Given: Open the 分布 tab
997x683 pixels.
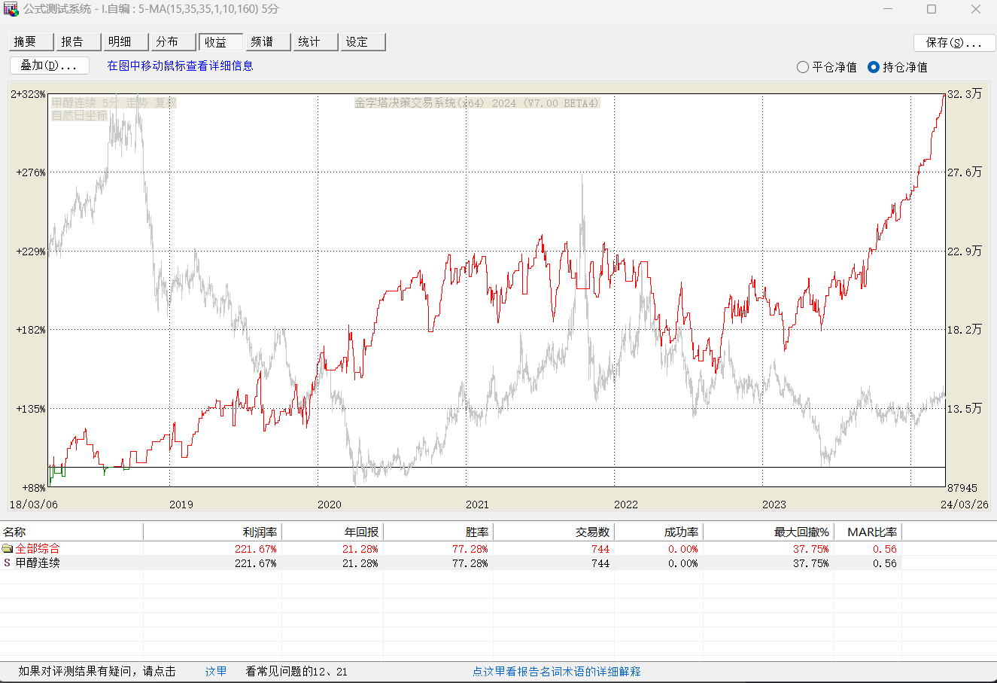Looking at the screenshot, I should (174, 42).
